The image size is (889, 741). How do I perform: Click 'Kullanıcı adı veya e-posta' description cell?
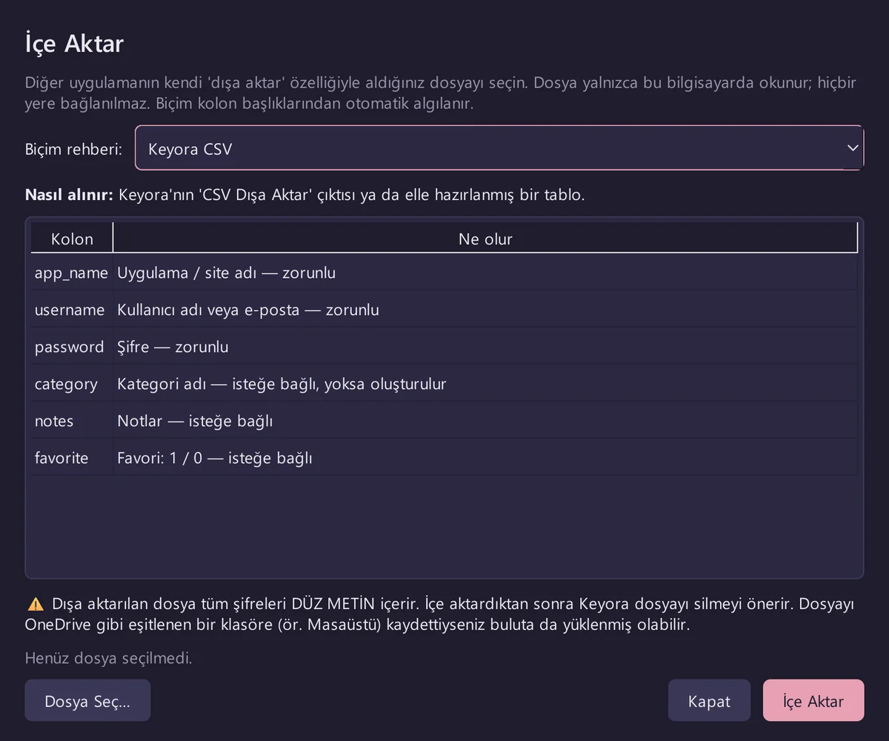485,310
